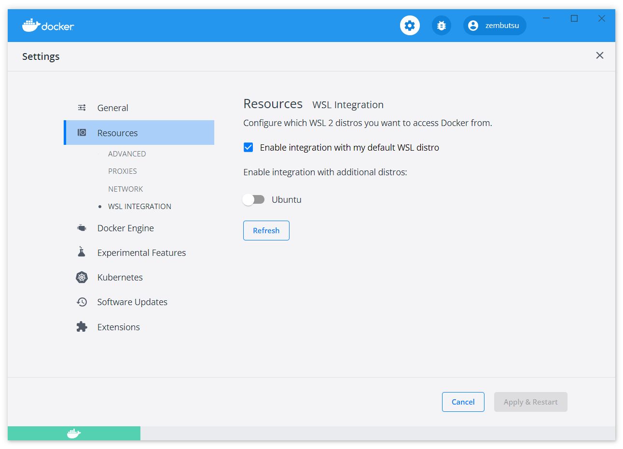Click the user avatar icon beside zembutsu
The height and width of the screenshot is (449, 623).
[473, 26]
